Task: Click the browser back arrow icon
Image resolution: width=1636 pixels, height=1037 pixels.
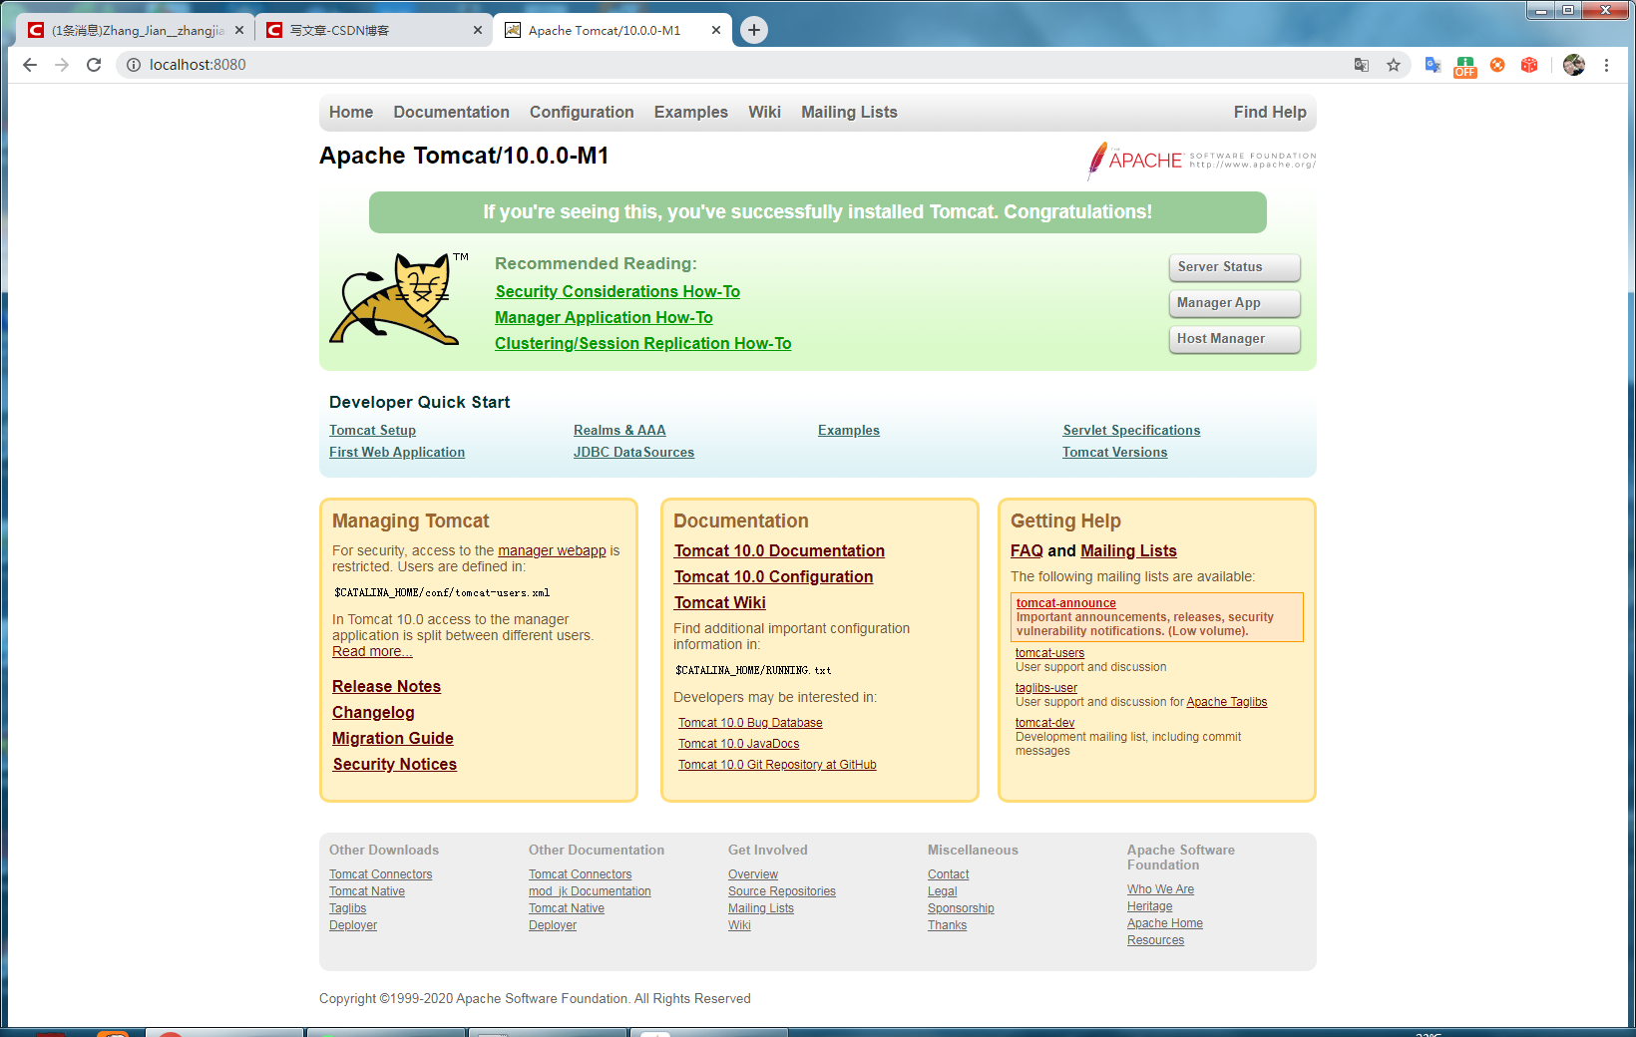Action: (x=29, y=65)
